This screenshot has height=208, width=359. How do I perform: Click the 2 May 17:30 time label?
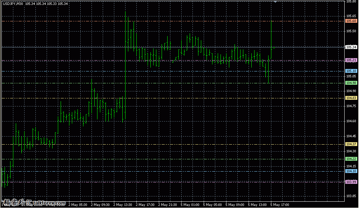(145, 205)
